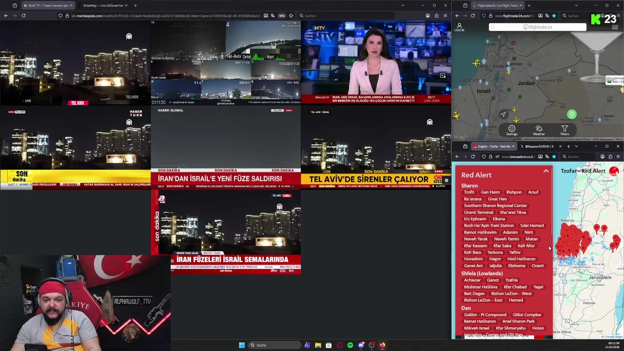This screenshot has height=351, width=624.
Task: Click Multi TV address bar URL
Action: (x=166, y=16)
